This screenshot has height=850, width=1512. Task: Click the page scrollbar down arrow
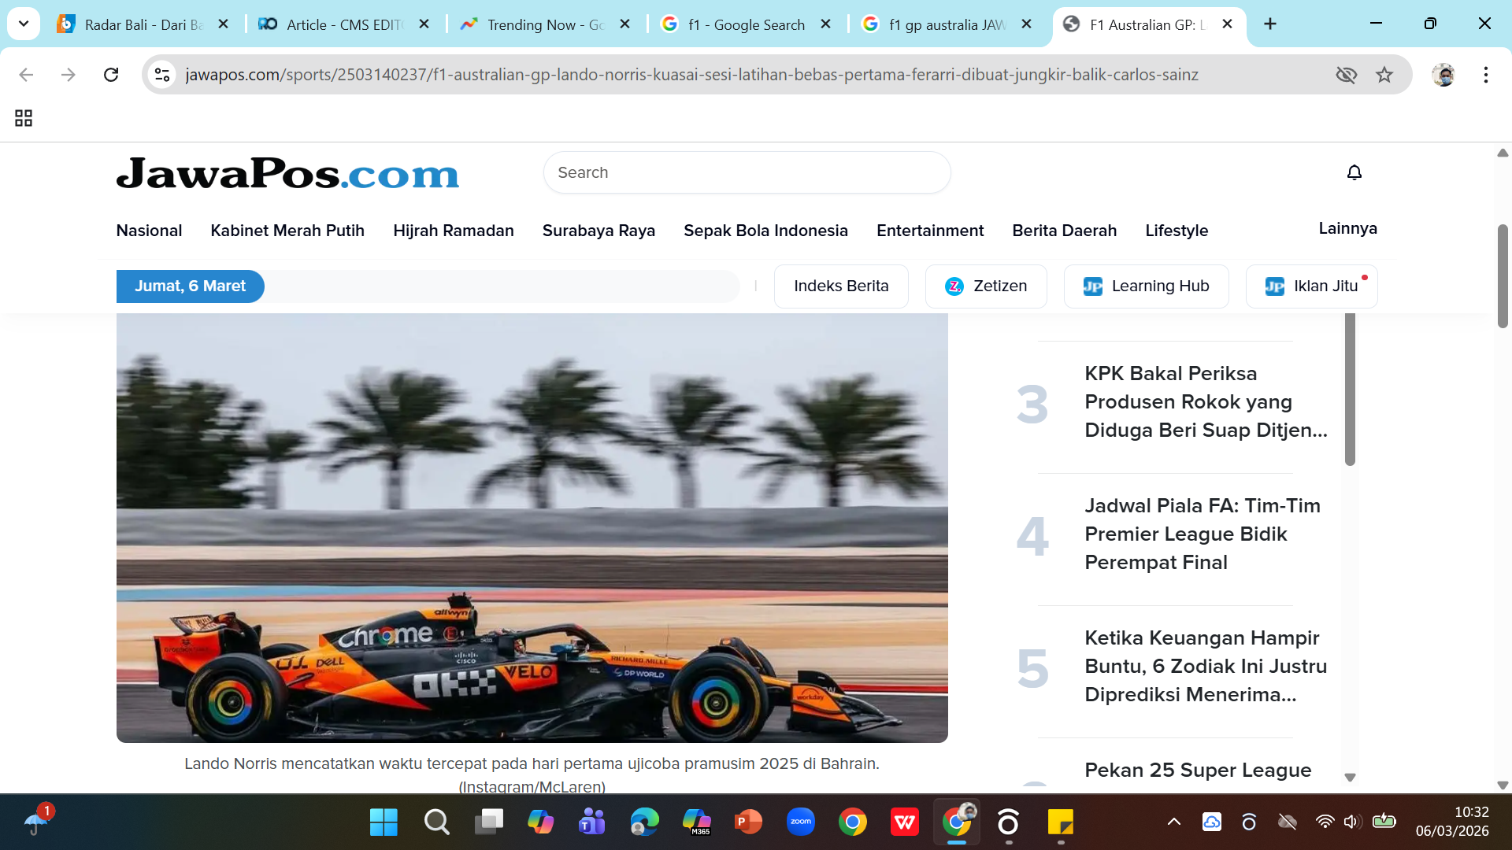1503,785
